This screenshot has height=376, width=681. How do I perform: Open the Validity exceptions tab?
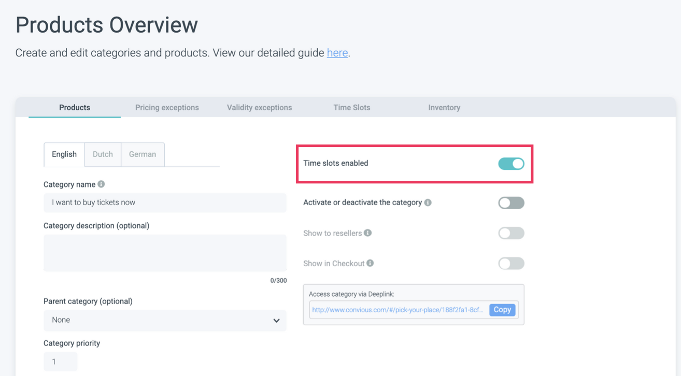259,108
